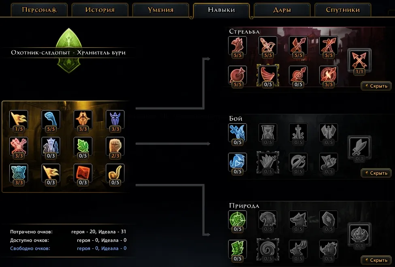Open the Спутники tab
This screenshot has height=267, width=395.
(x=343, y=10)
